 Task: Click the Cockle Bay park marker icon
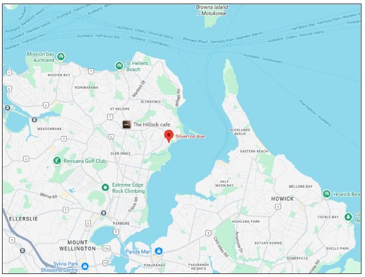(x=348, y=217)
